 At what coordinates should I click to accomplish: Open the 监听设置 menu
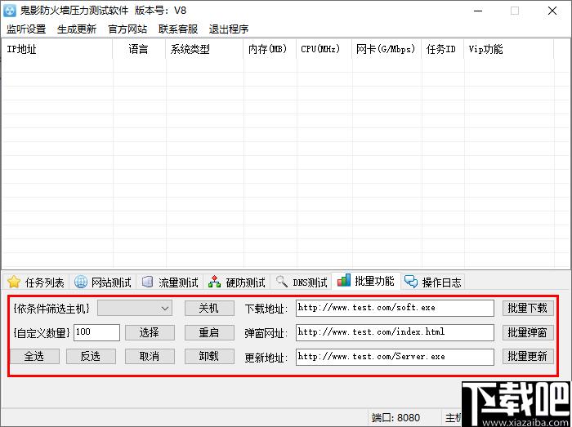pyautogui.click(x=26, y=29)
